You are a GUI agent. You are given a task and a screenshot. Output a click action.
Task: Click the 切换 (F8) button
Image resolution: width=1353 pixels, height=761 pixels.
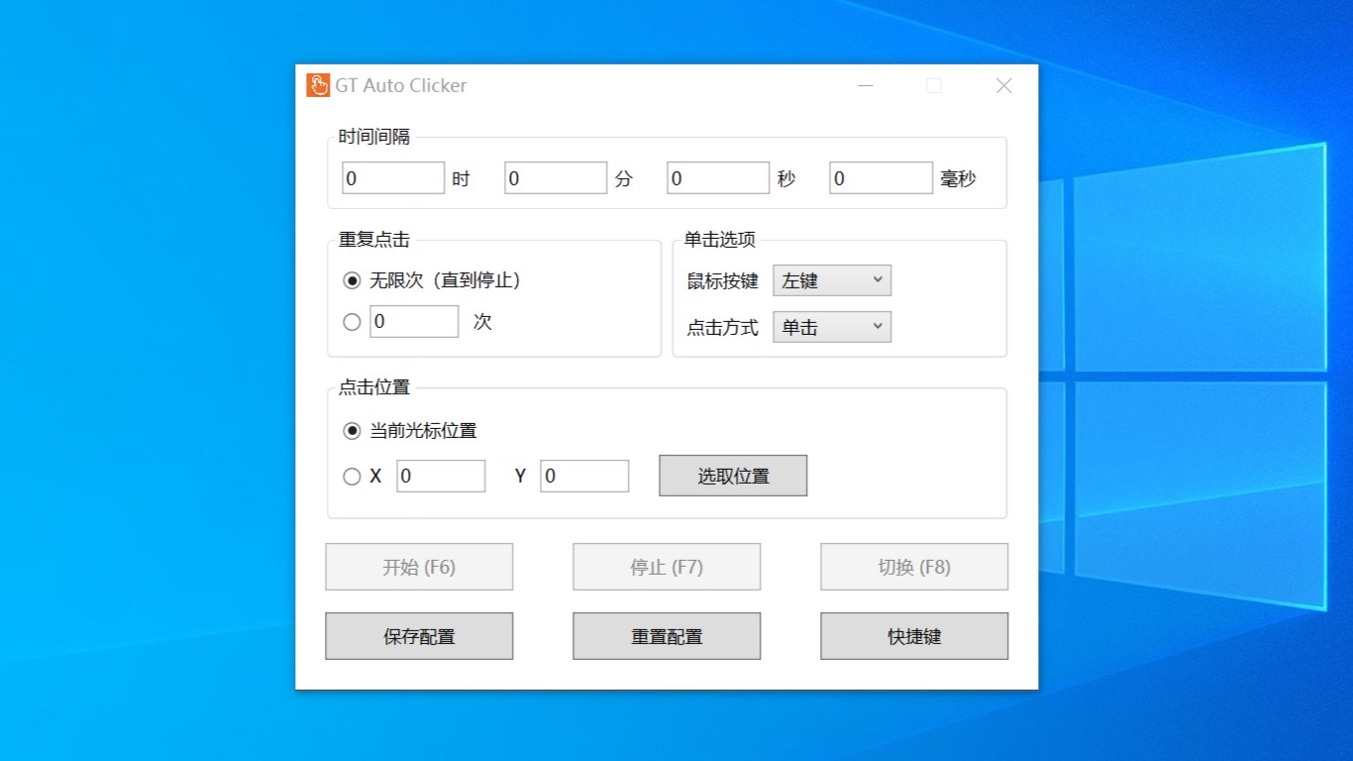pyautogui.click(x=913, y=566)
